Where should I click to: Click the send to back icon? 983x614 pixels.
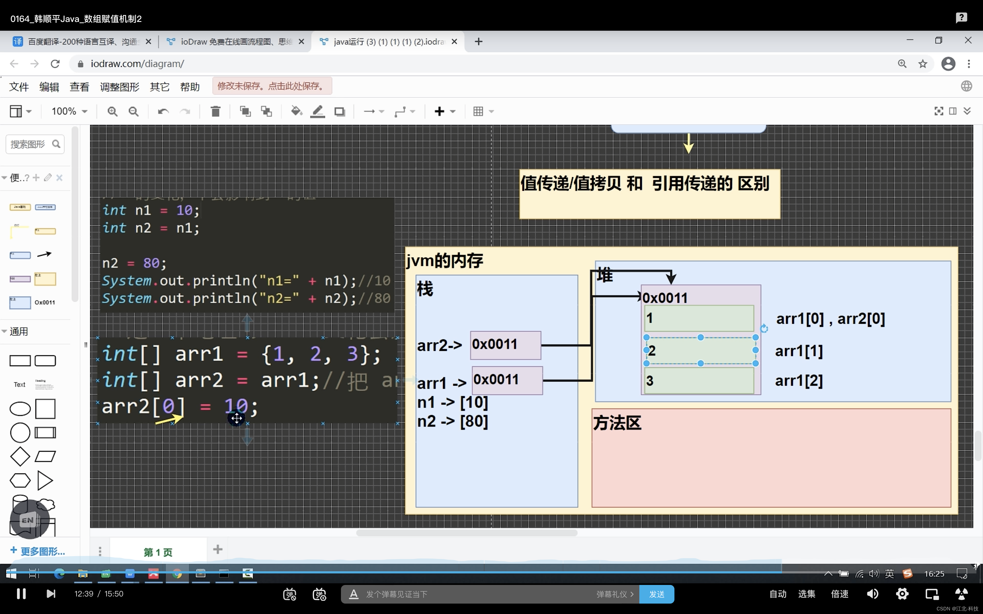click(x=267, y=111)
